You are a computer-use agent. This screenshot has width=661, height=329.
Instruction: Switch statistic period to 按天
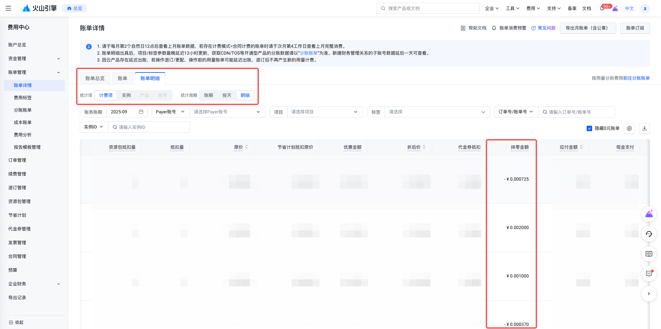point(227,95)
